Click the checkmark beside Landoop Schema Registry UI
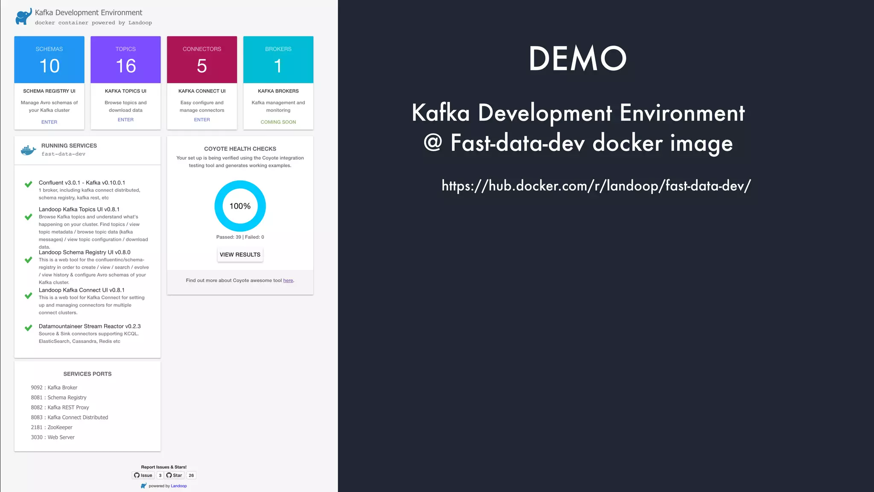This screenshot has width=874, height=492. tap(28, 260)
